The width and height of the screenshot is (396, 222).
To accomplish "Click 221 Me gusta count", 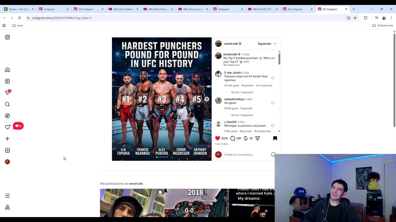I will coord(231,85).
